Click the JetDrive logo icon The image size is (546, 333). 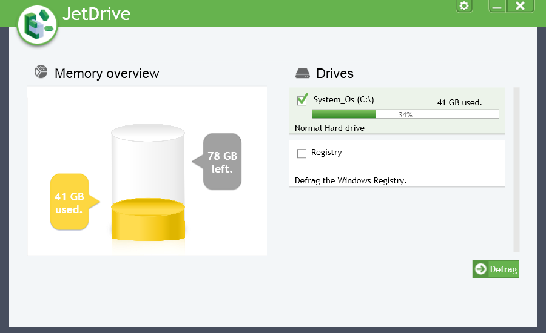click(x=37, y=25)
